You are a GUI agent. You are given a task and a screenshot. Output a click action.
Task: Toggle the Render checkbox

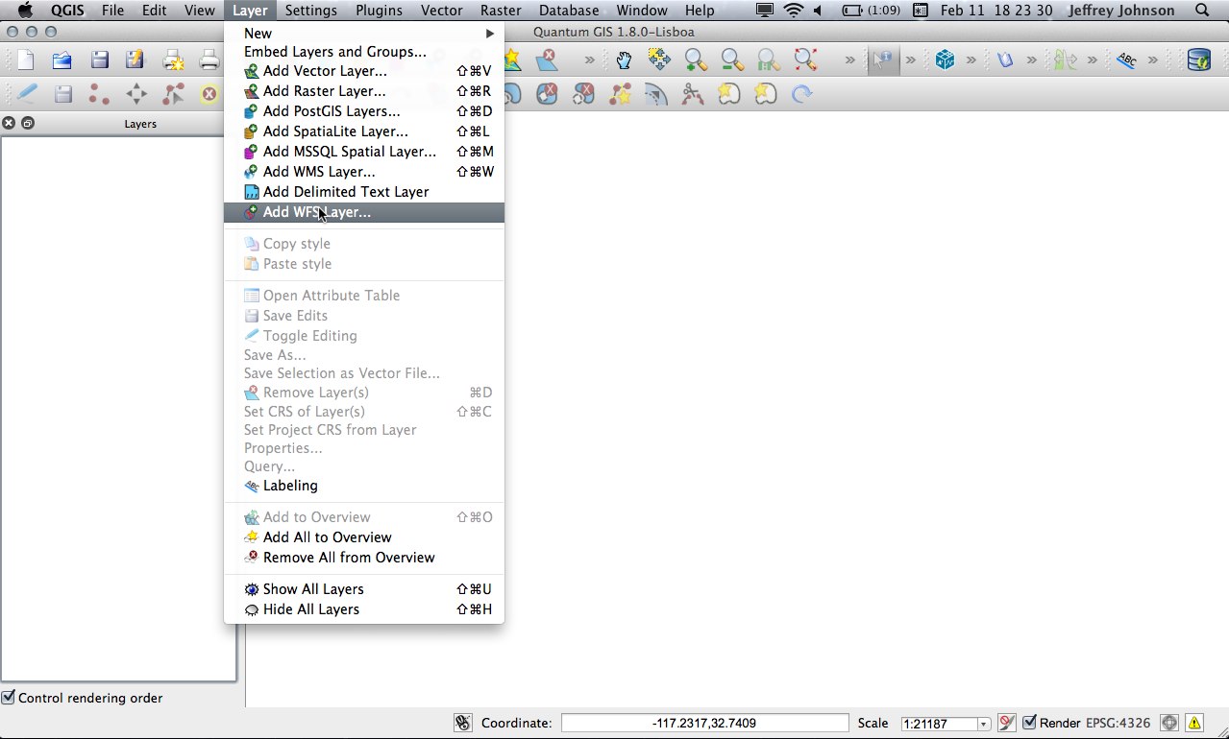[1029, 723]
